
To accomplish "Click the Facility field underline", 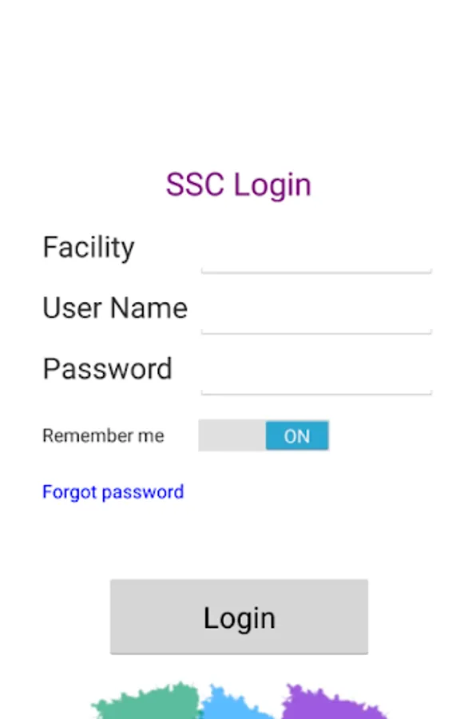I will tap(315, 270).
